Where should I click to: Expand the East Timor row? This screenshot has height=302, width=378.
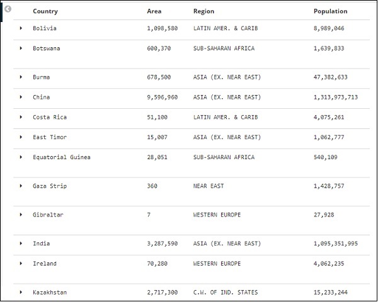21,137
